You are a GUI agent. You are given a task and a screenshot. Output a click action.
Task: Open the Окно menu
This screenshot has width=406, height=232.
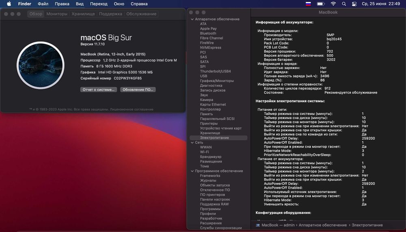(119, 4)
